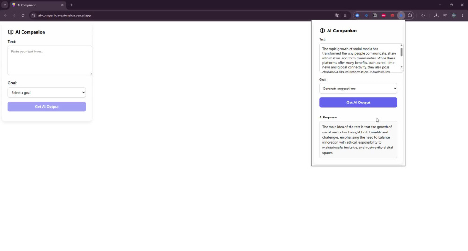
Task: Click the code brackets toolbar icon
Action: coord(423,15)
